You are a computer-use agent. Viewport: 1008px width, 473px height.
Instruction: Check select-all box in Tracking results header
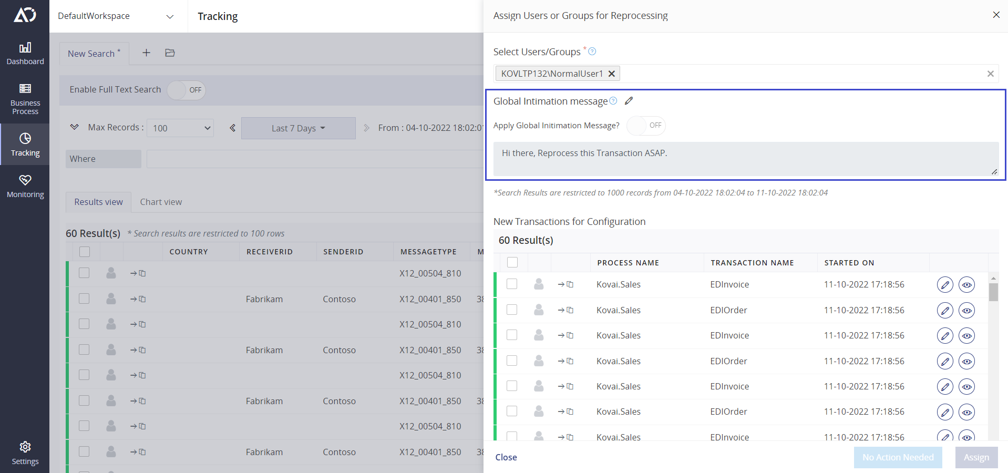coord(85,251)
